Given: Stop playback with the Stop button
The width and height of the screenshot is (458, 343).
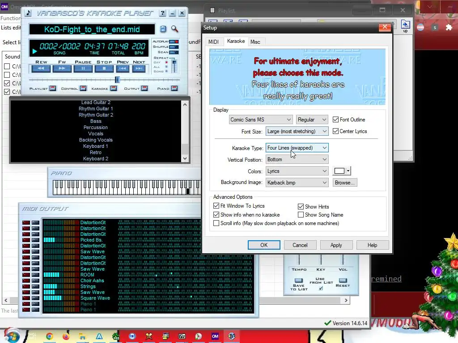Looking at the screenshot, I should 104,68.
